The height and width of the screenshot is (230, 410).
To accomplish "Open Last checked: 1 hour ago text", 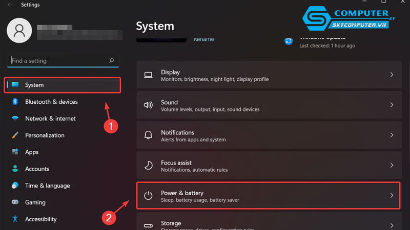I will coord(327,45).
